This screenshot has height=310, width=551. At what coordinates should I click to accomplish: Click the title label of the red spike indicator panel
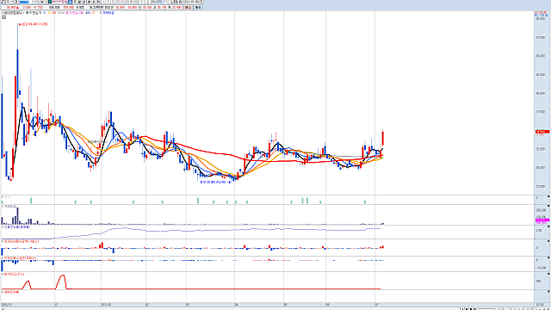(14, 274)
